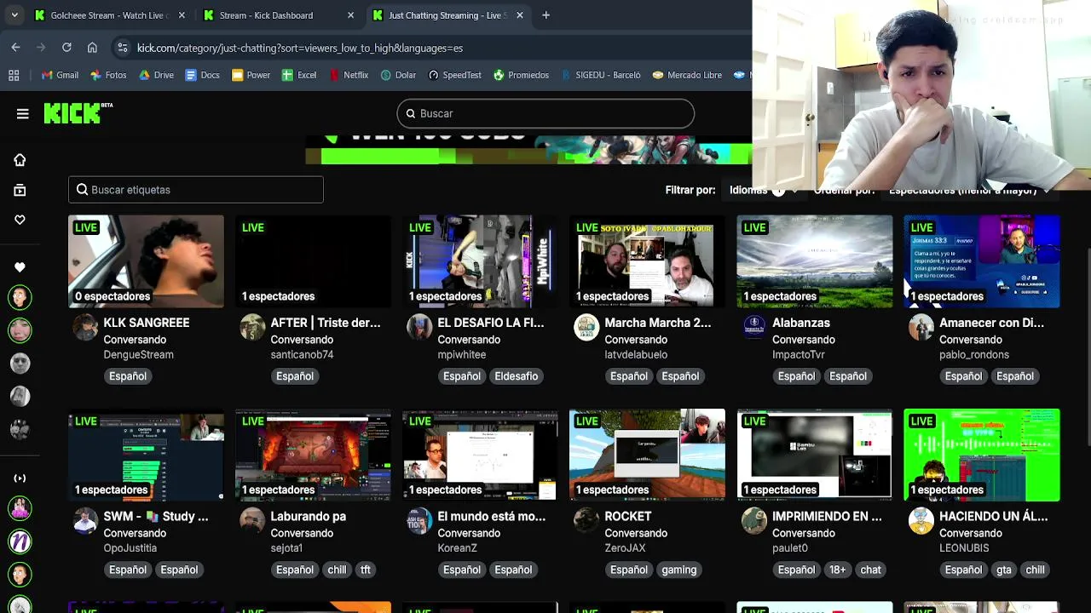Open the Mercado Libre bookmark

tap(687, 75)
